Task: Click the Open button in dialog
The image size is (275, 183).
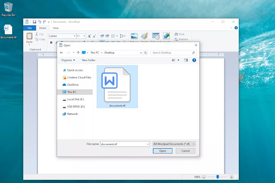Action: [x=162, y=151]
